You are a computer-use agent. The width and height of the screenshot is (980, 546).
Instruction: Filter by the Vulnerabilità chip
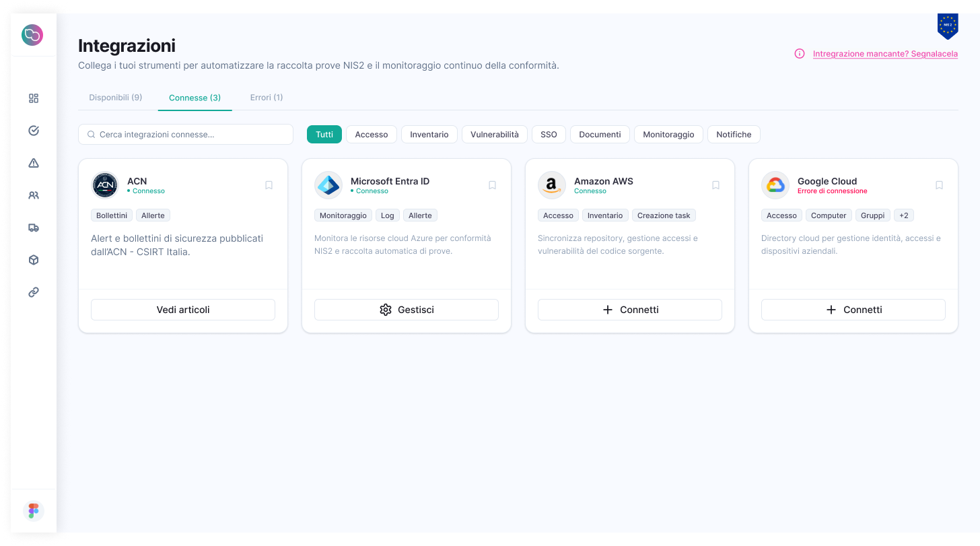tap(495, 135)
